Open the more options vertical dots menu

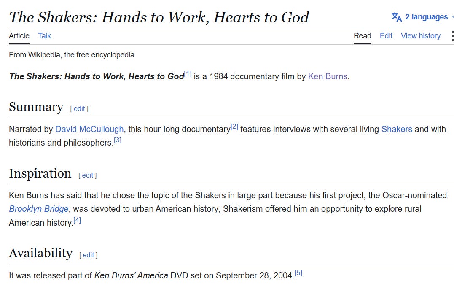click(x=453, y=36)
